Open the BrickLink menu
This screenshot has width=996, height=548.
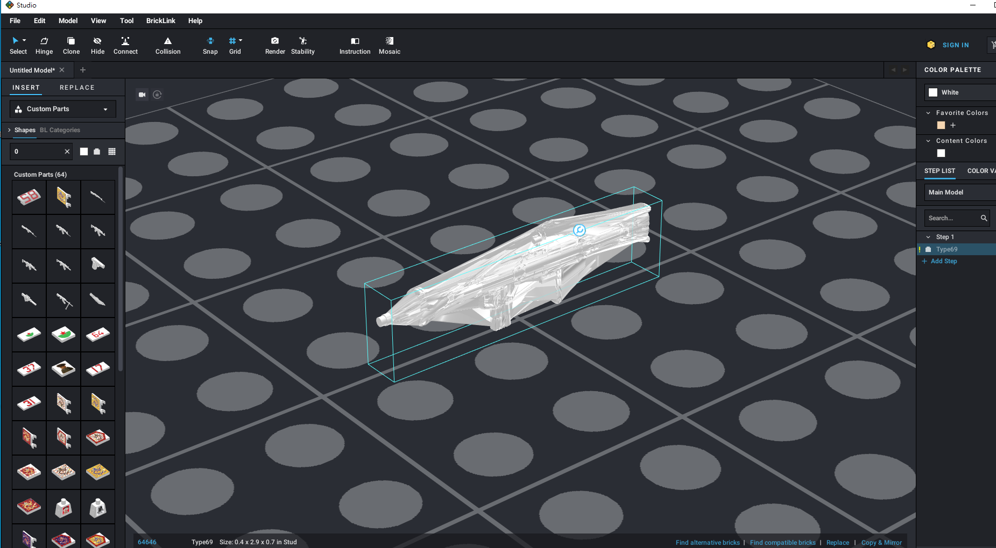click(160, 21)
